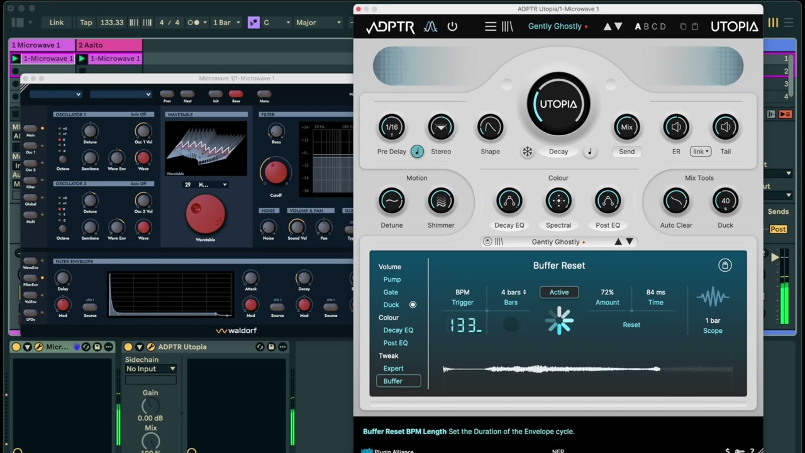Open the Expert tweak page

click(393, 368)
